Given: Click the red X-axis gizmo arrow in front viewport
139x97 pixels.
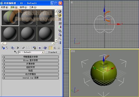Looking at the screenshot, I should coord(119,24).
